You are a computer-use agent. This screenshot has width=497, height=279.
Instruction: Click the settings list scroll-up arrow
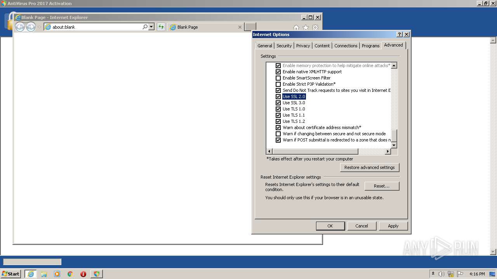click(x=394, y=65)
